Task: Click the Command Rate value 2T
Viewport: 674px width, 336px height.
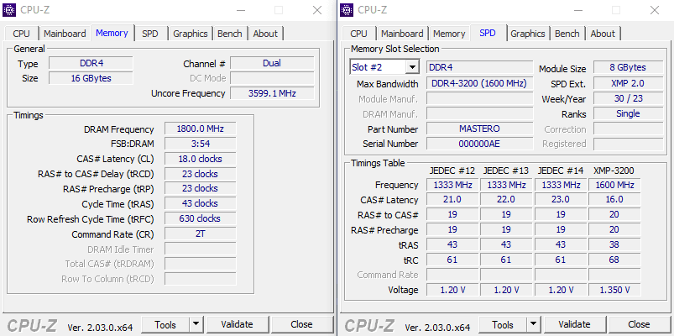Action: 201,234
